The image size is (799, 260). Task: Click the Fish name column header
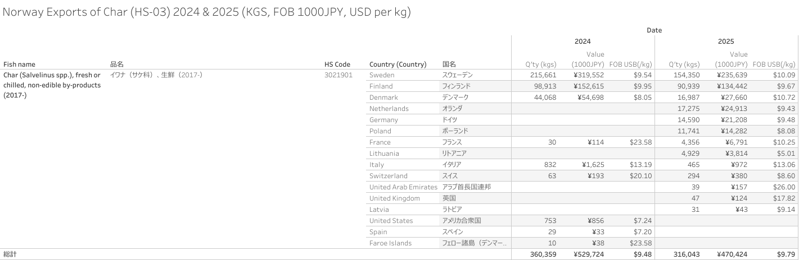19,64
